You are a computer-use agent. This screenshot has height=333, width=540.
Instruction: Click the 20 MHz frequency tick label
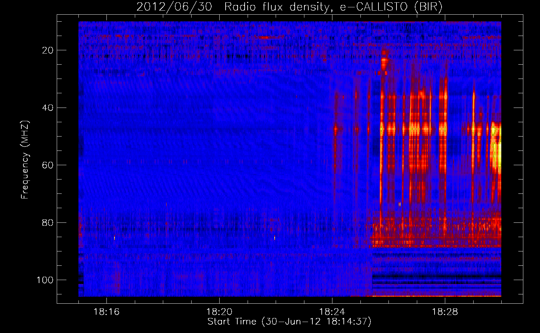(x=48, y=50)
